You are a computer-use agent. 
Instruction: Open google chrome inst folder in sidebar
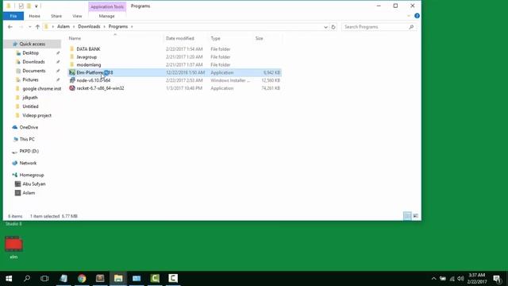[41, 88]
